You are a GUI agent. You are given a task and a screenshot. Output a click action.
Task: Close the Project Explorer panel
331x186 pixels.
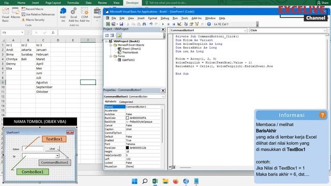tap(163, 29)
